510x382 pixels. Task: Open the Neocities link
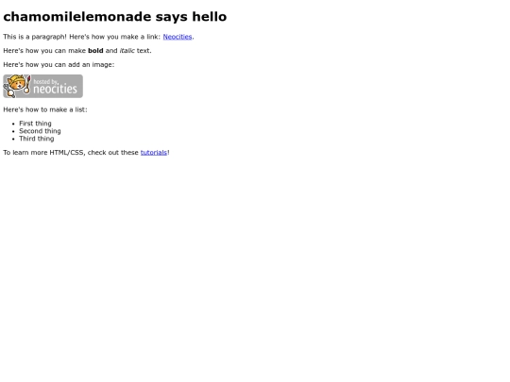pyautogui.click(x=178, y=37)
